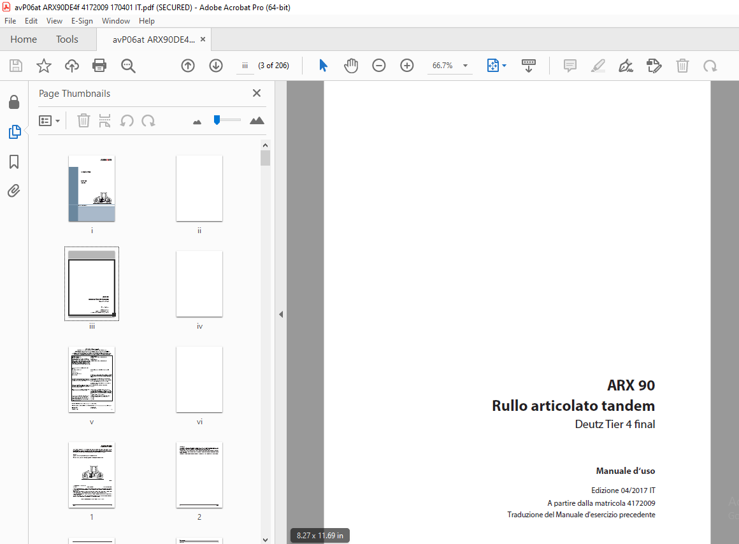Enable scrolling mode with the keyboard arrow icon

(x=528, y=66)
